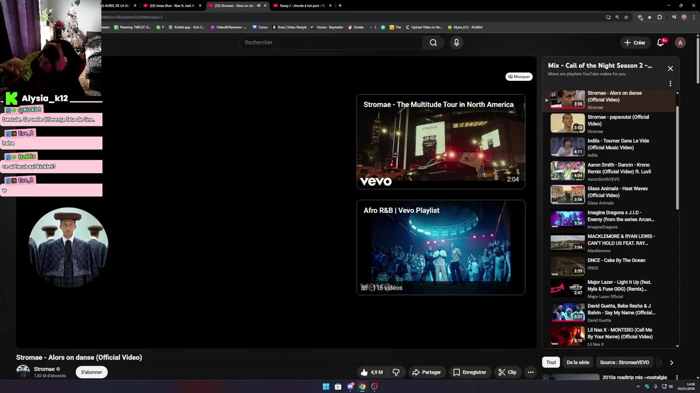Open Upload Video to Re... bookmark
This screenshot has height=393, width=700.
click(423, 27)
